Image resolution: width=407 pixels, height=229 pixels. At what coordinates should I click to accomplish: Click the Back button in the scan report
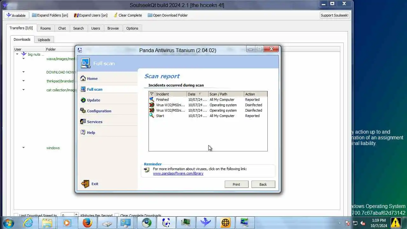[x=263, y=184]
